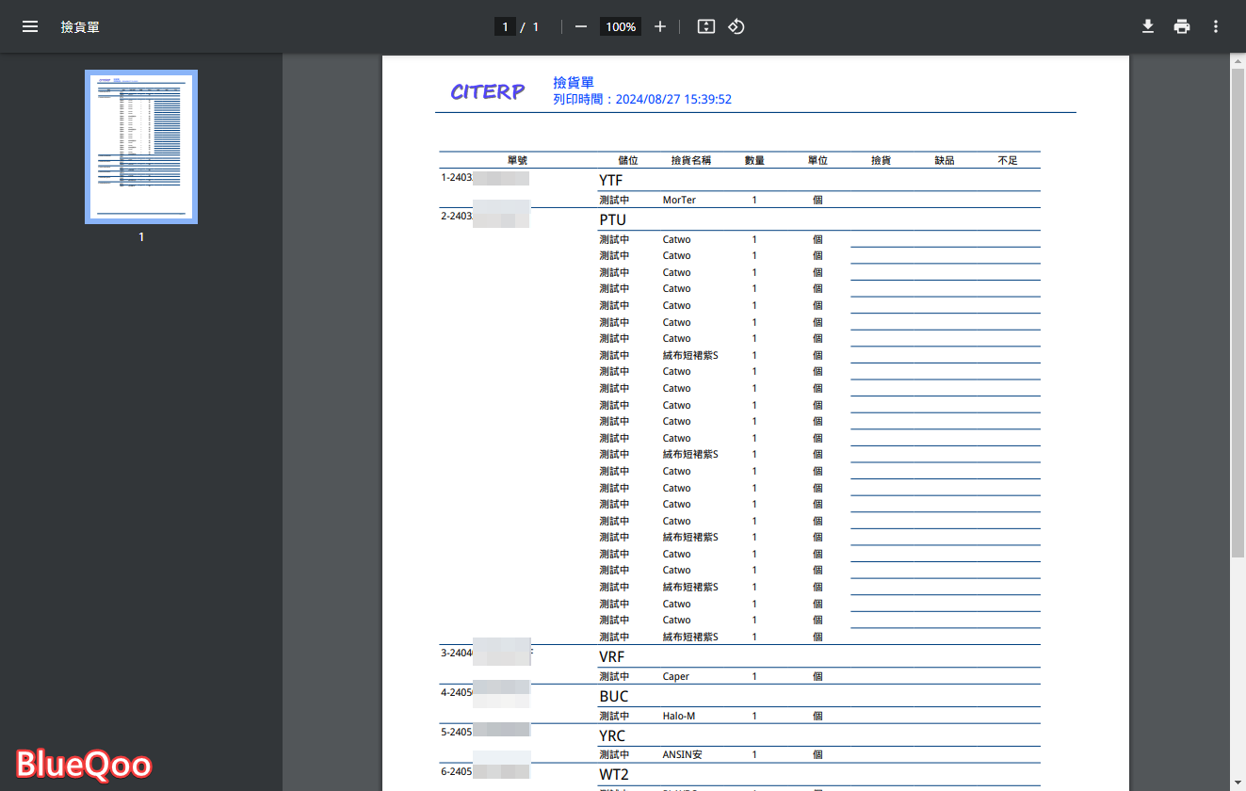Click the Halo-M item under BUC
The width and height of the screenshot is (1246, 791).
tap(678, 716)
